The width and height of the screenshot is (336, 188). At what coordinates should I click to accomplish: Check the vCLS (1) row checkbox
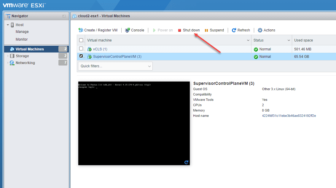point(81,49)
